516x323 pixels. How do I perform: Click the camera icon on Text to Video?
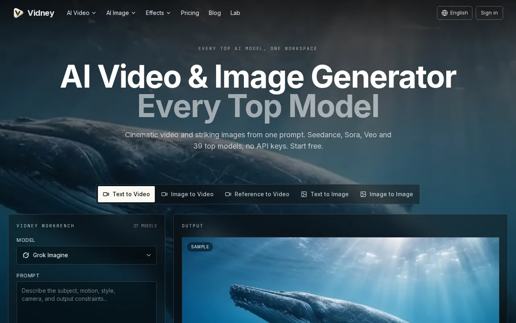tap(106, 194)
